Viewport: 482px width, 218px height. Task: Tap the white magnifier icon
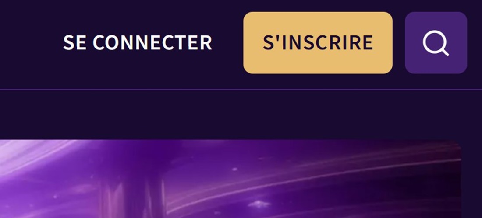click(436, 43)
